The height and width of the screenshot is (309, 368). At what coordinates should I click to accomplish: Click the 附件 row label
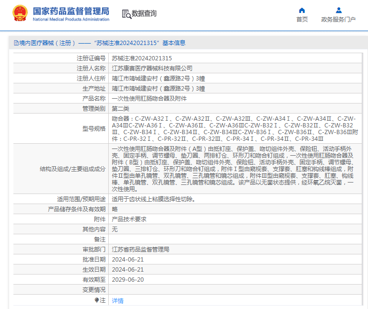(x=100, y=219)
